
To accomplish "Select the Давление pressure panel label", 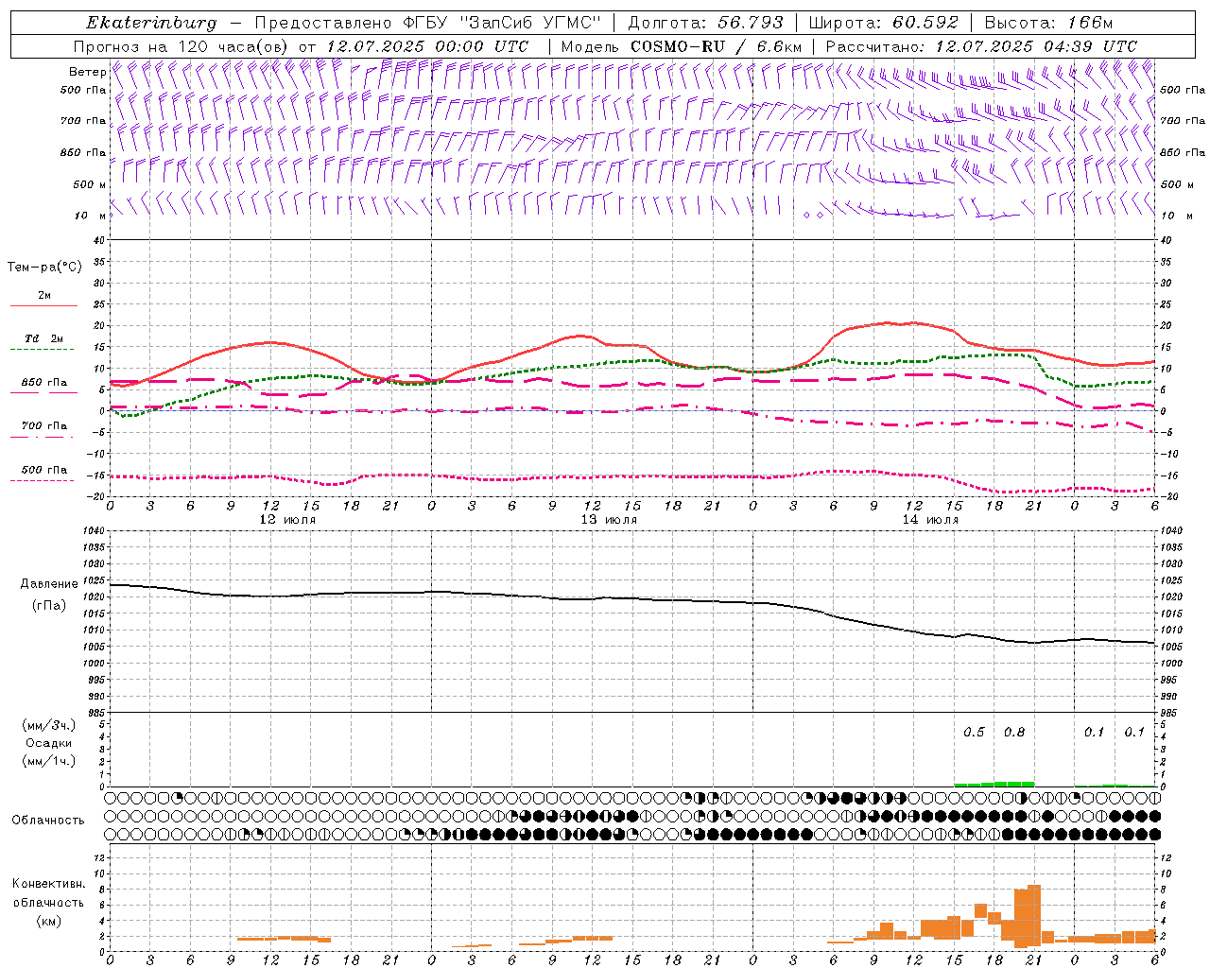I will click(x=49, y=584).
